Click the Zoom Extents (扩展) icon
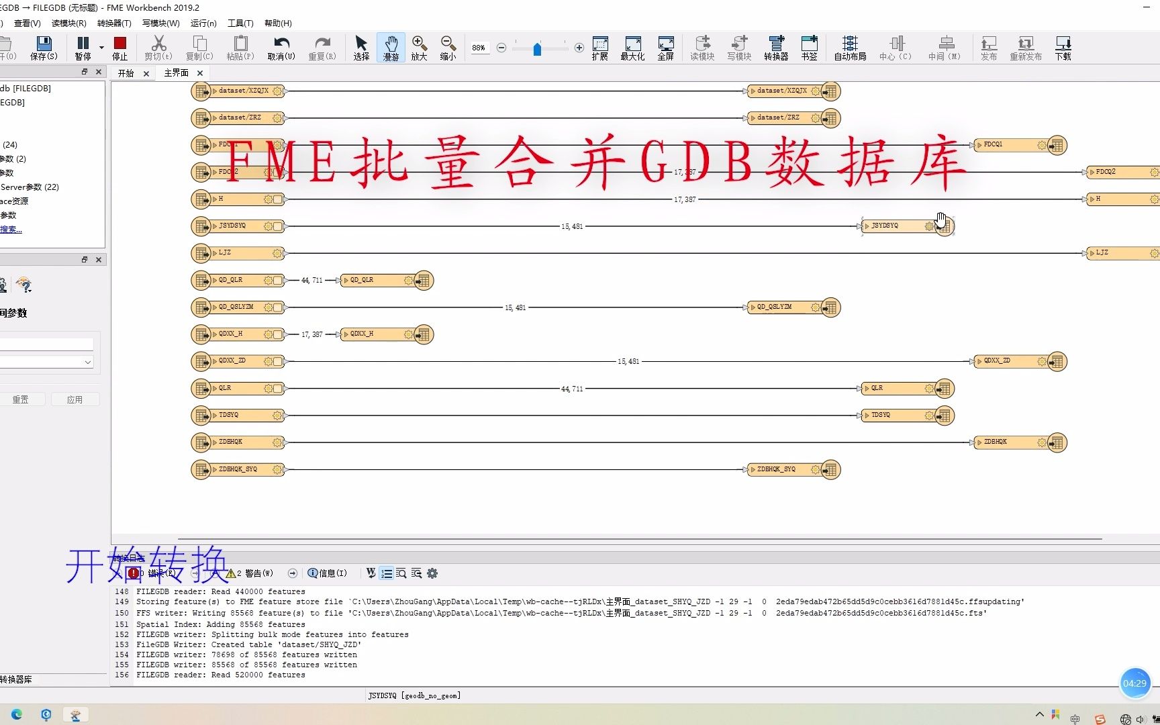 tap(600, 48)
